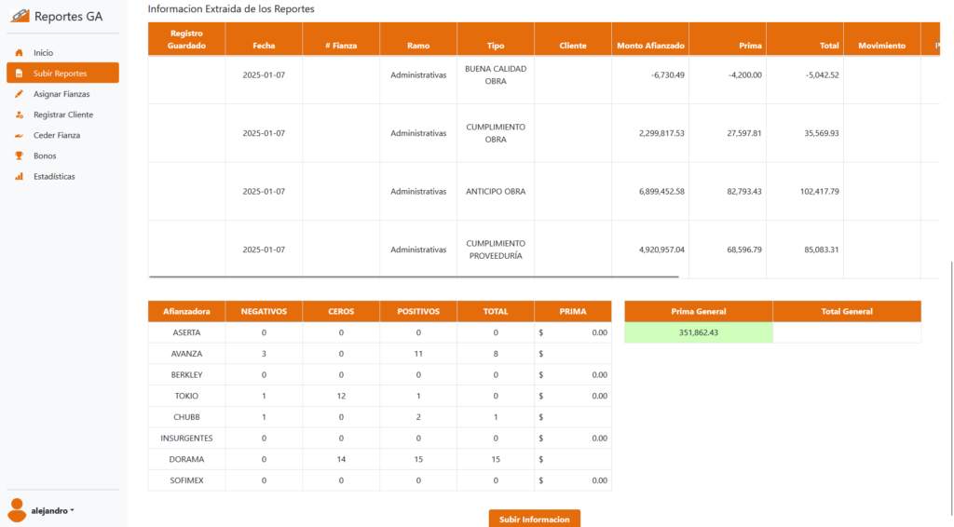The width and height of the screenshot is (954, 527).
Task: Click the ANTICIPO OBRA tipo cell
Action: point(495,192)
